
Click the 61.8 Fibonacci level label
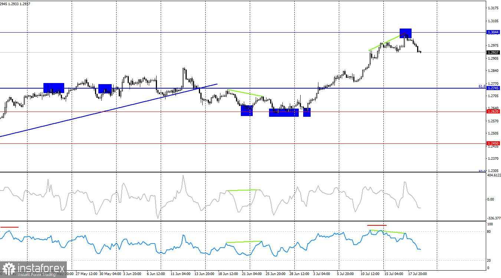tap(482, 86)
